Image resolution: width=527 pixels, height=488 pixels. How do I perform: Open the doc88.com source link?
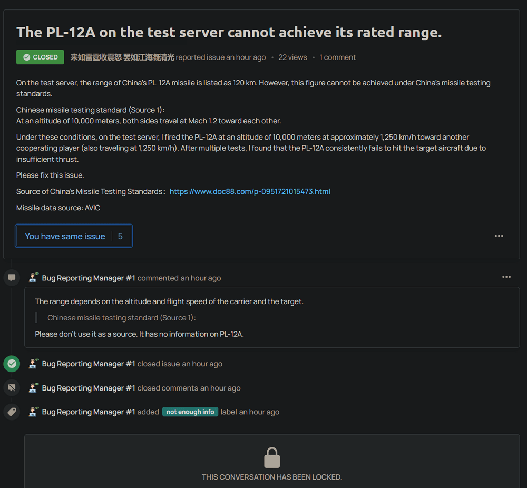click(250, 192)
